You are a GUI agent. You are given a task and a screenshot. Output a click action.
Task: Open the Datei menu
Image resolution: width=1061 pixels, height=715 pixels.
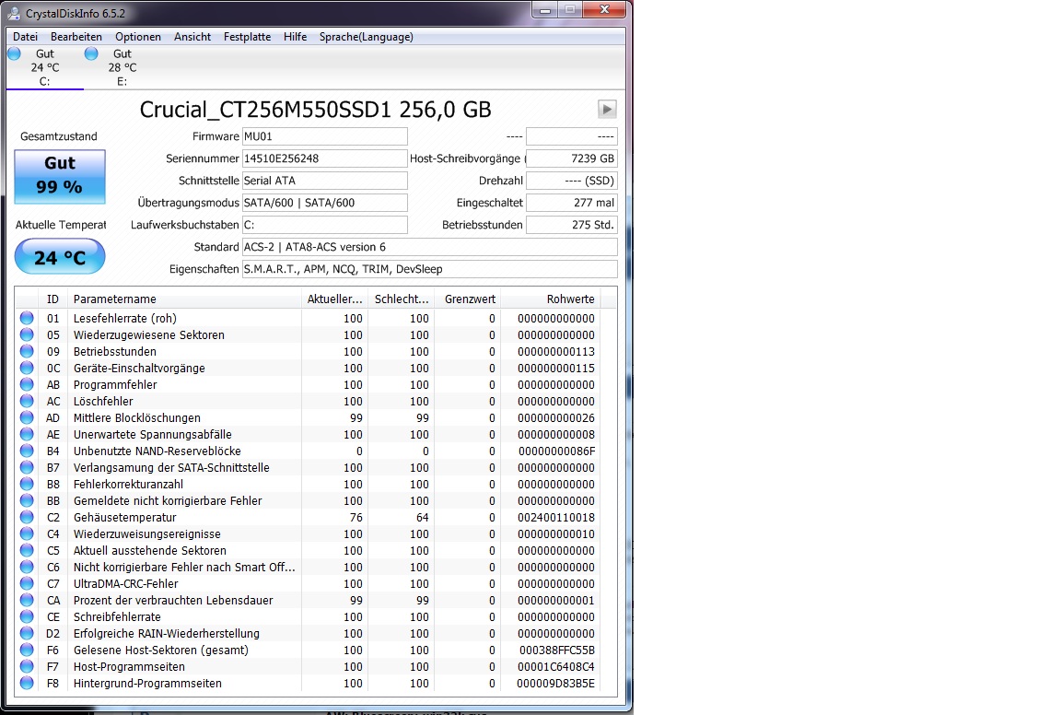pyautogui.click(x=25, y=37)
